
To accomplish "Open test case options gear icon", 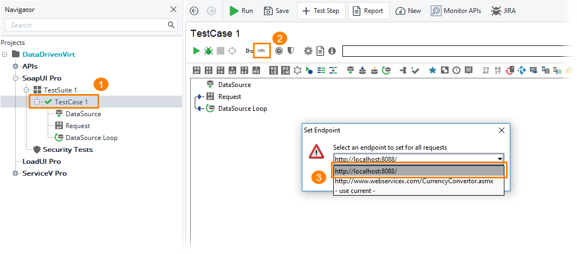I will coord(308,51).
